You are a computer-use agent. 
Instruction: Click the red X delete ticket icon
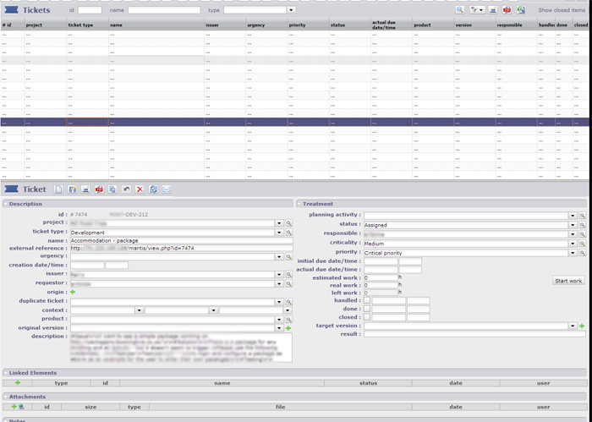click(140, 189)
